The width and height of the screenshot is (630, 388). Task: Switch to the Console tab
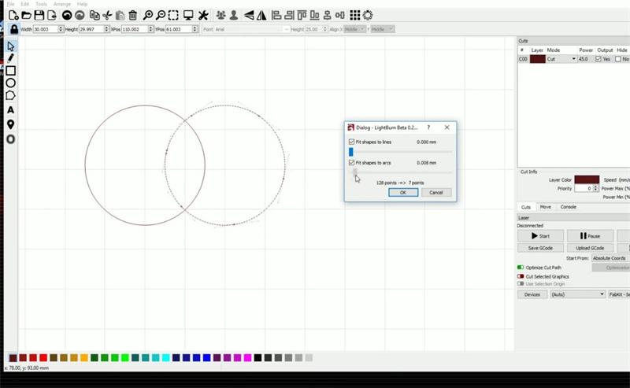pyautogui.click(x=568, y=207)
